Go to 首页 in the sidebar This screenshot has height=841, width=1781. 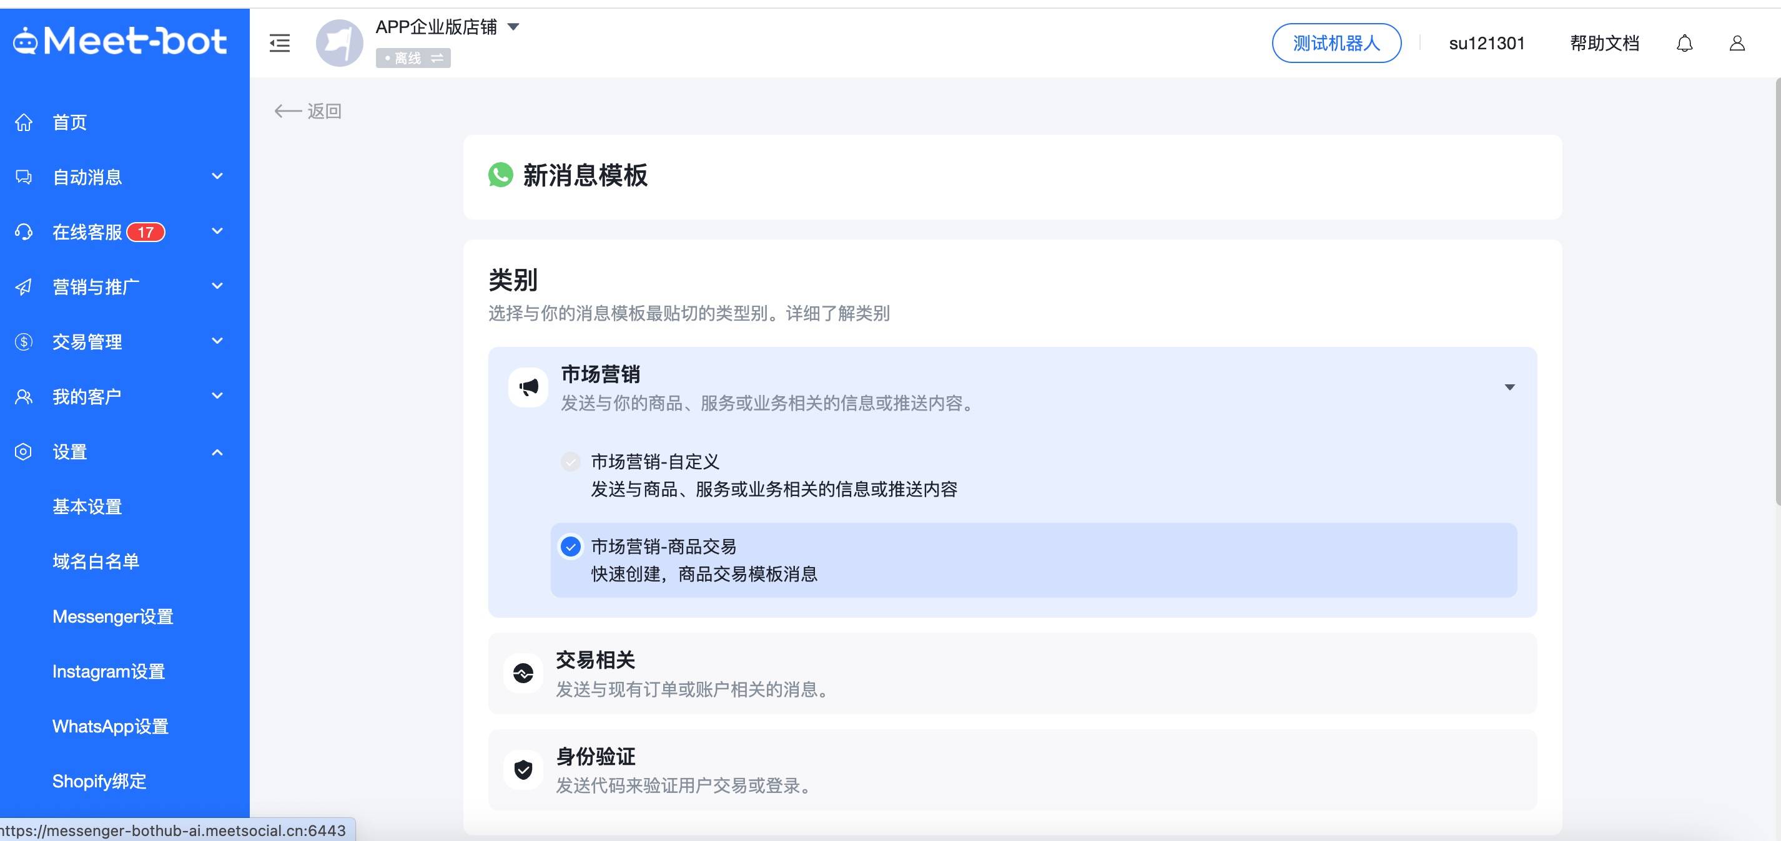coord(70,122)
